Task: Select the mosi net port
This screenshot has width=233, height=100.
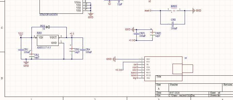Action: tap(135, 73)
